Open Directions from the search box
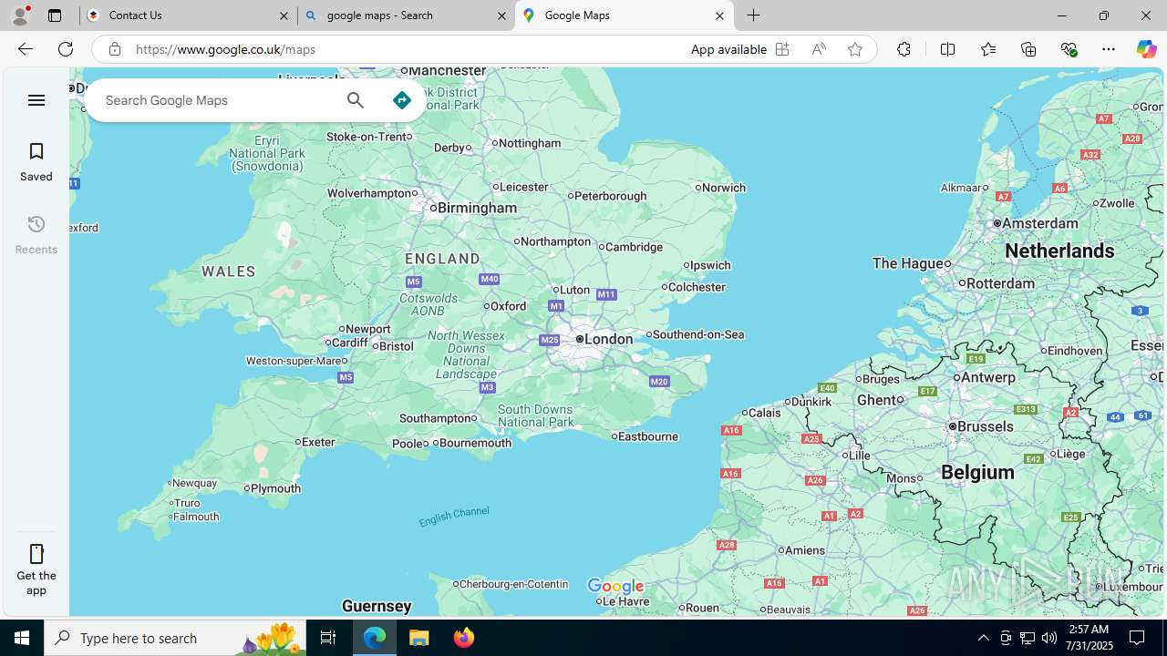Image resolution: width=1167 pixels, height=656 pixels. 402,100
